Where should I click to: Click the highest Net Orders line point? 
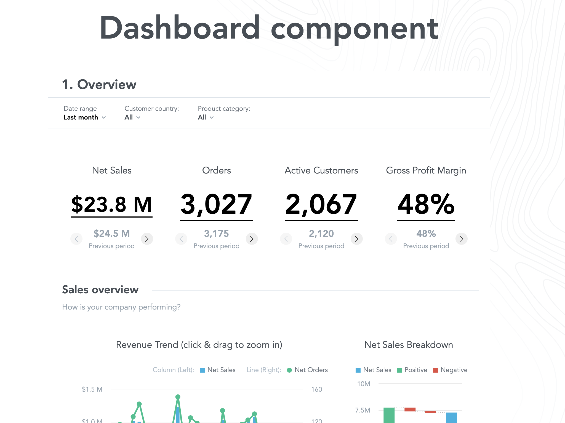pyautogui.click(x=178, y=397)
